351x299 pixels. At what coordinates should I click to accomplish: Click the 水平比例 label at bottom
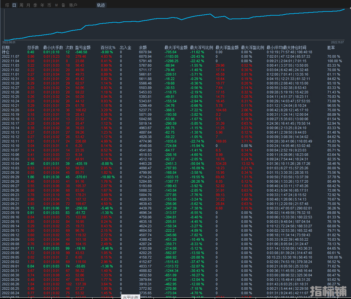point(131,297)
